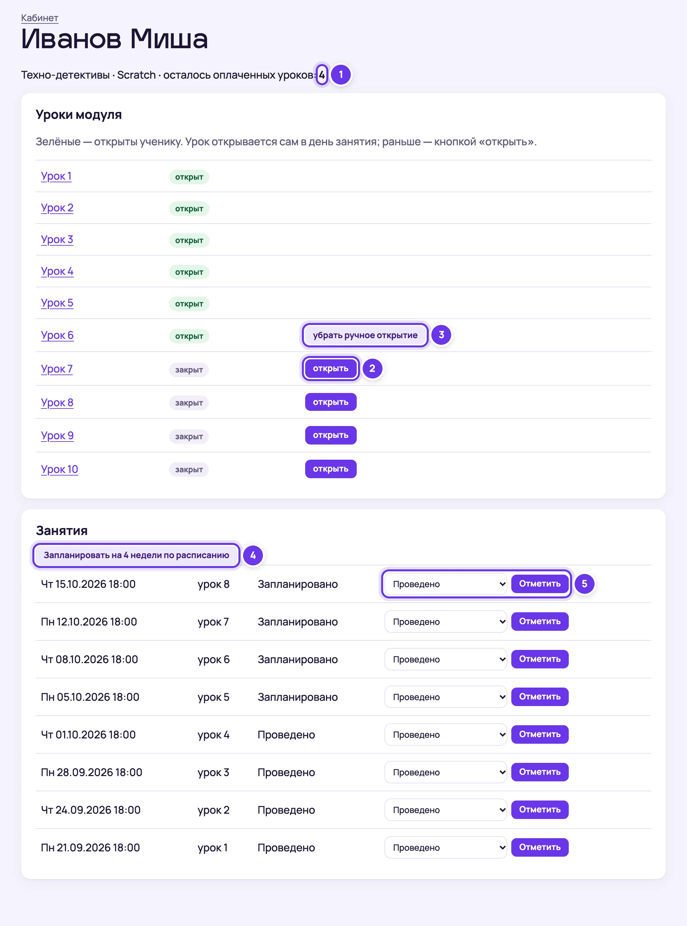Open the Кабинет breadcrumb link
687x926 pixels.
(40, 18)
